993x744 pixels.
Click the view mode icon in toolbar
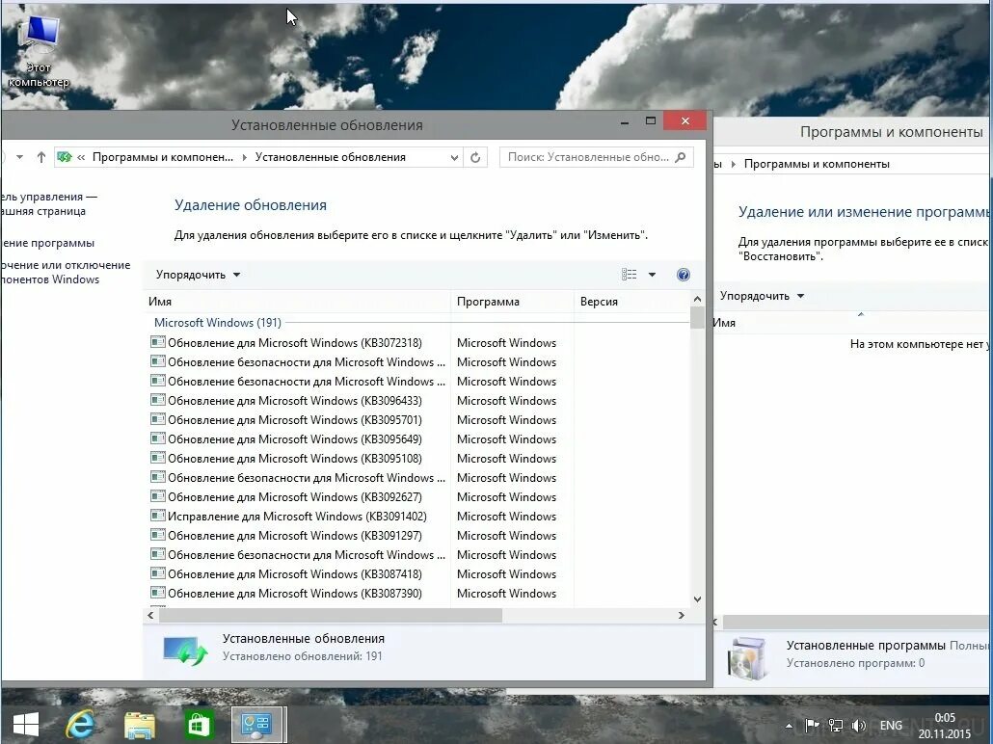click(629, 274)
